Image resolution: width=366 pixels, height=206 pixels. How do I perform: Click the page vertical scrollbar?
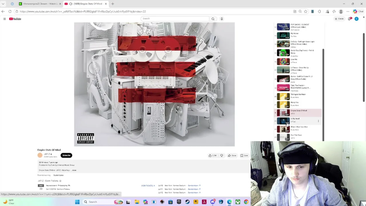tap(364, 67)
